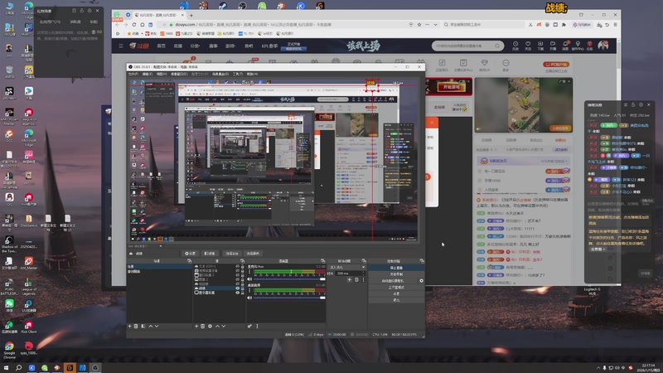The width and height of the screenshot is (663, 373).
Task: Open Douyu 消息 messages icon
Action: click(x=565, y=46)
